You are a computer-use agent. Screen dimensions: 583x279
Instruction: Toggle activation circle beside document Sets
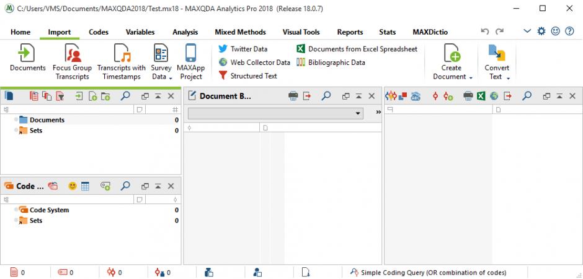pyautogui.click(x=16, y=130)
